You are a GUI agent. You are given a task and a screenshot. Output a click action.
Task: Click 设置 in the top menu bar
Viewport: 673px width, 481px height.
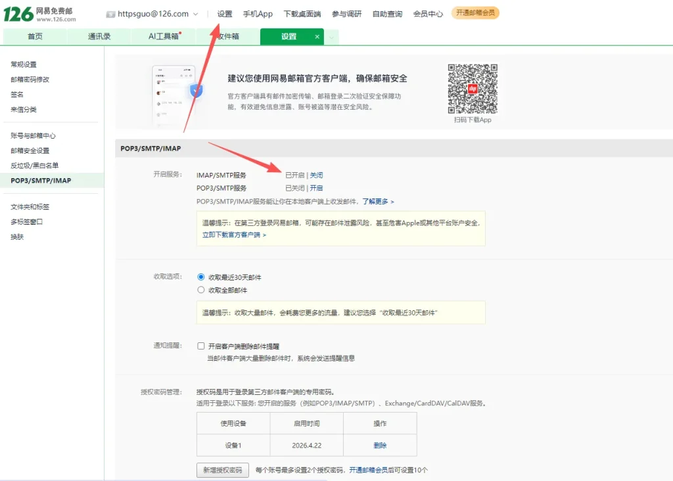coord(225,14)
